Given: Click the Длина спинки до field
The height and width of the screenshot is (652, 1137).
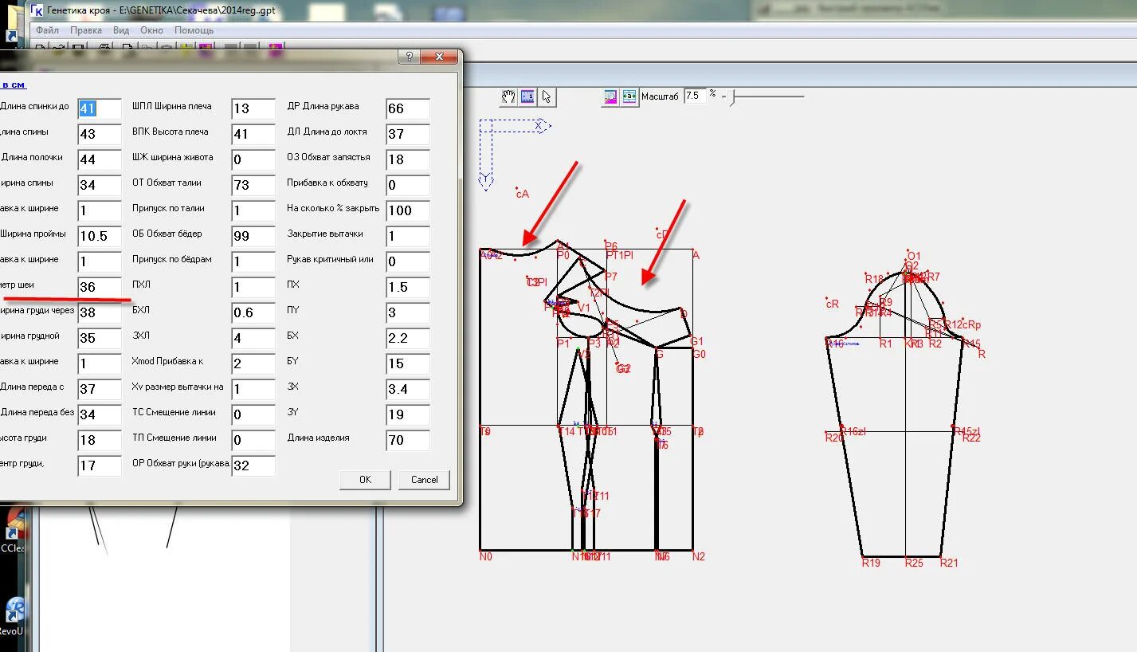Looking at the screenshot, I should click(x=100, y=108).
